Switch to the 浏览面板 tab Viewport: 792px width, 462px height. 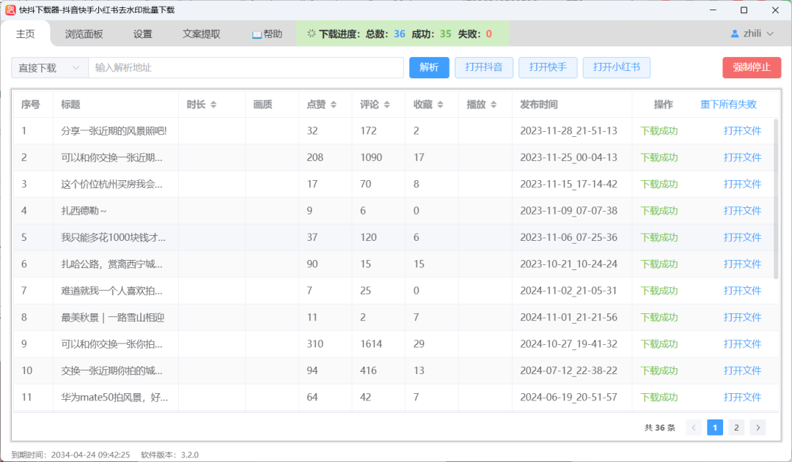[84, 34]
